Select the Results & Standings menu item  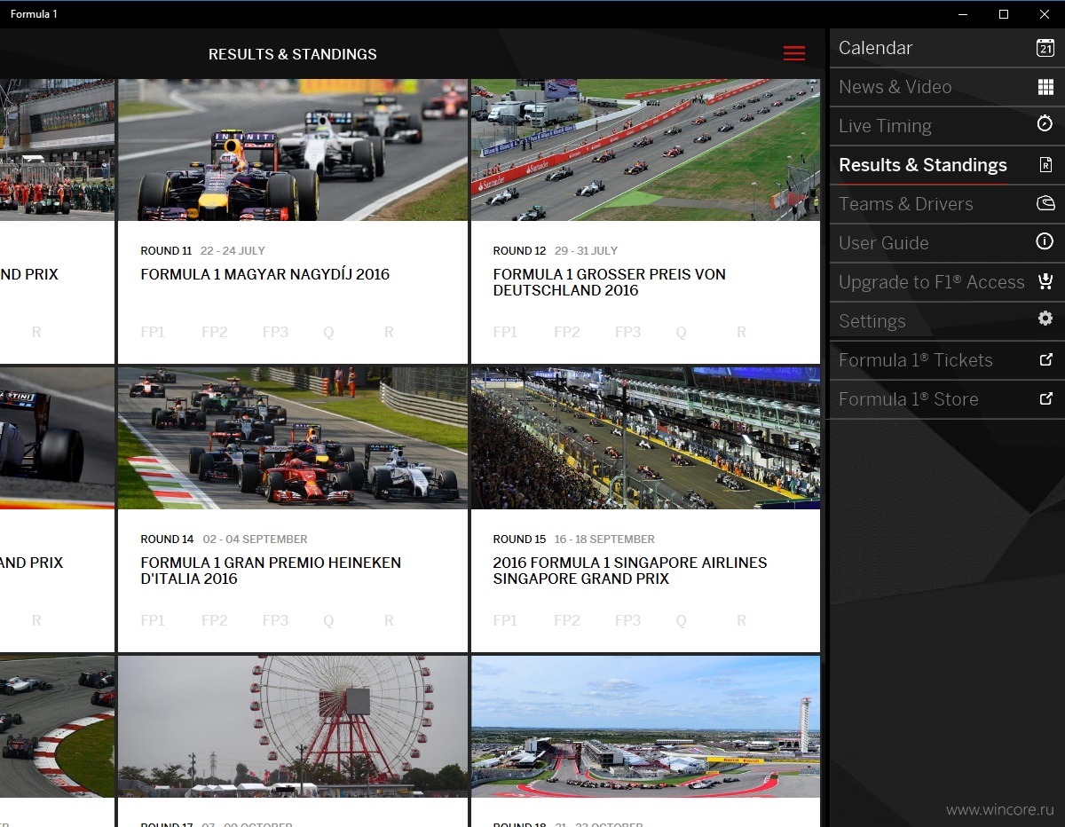pyautogui.click(x=947, y=165)
